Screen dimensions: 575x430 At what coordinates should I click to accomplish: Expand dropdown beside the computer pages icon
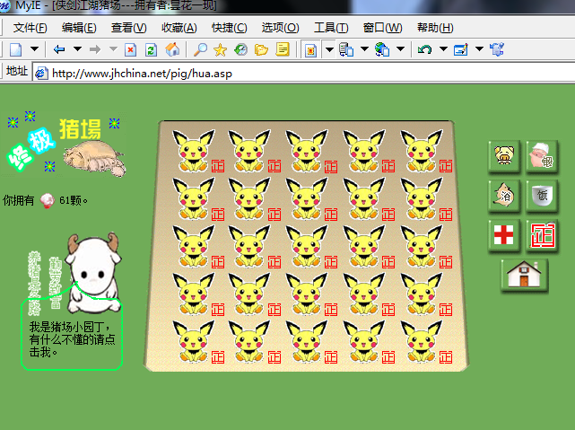364,48
